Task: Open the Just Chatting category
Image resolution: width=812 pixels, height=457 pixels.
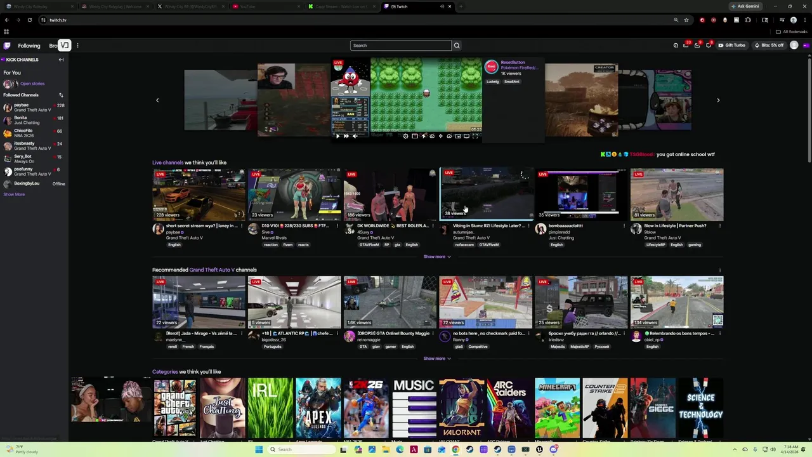Action: 223,407
